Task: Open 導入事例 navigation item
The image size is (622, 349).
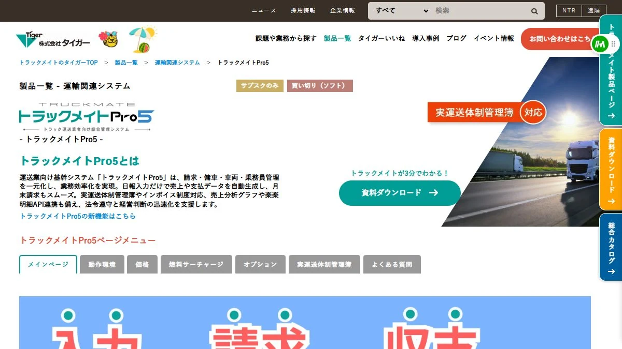Action: point(426,38)
